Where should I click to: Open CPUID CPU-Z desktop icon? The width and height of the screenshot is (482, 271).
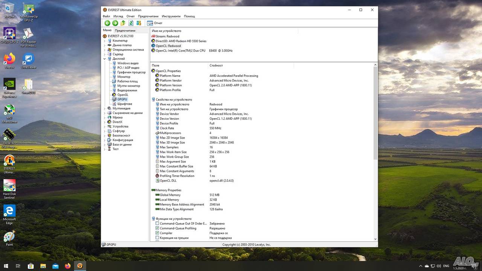pos(9,36)
